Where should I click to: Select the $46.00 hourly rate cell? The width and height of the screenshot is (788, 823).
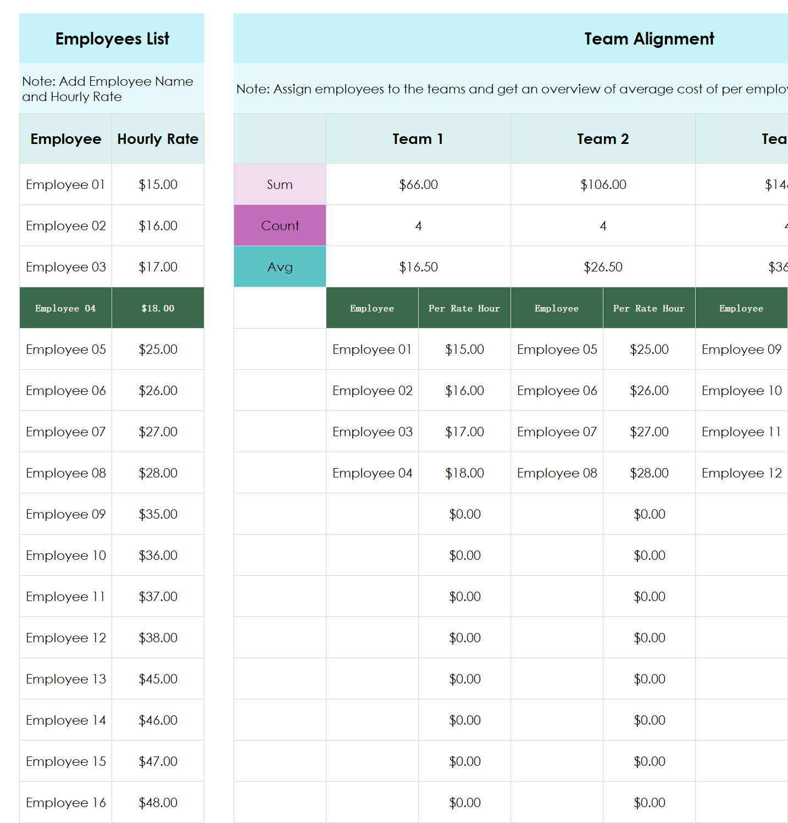pos(158,720)
